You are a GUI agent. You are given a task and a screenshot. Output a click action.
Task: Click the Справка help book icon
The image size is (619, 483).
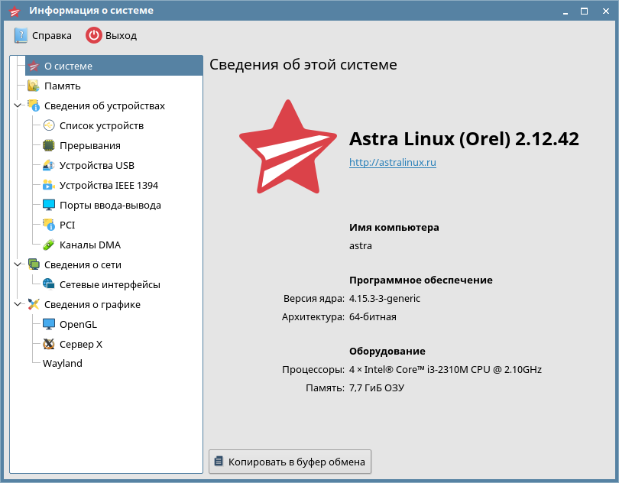point(21,36)
